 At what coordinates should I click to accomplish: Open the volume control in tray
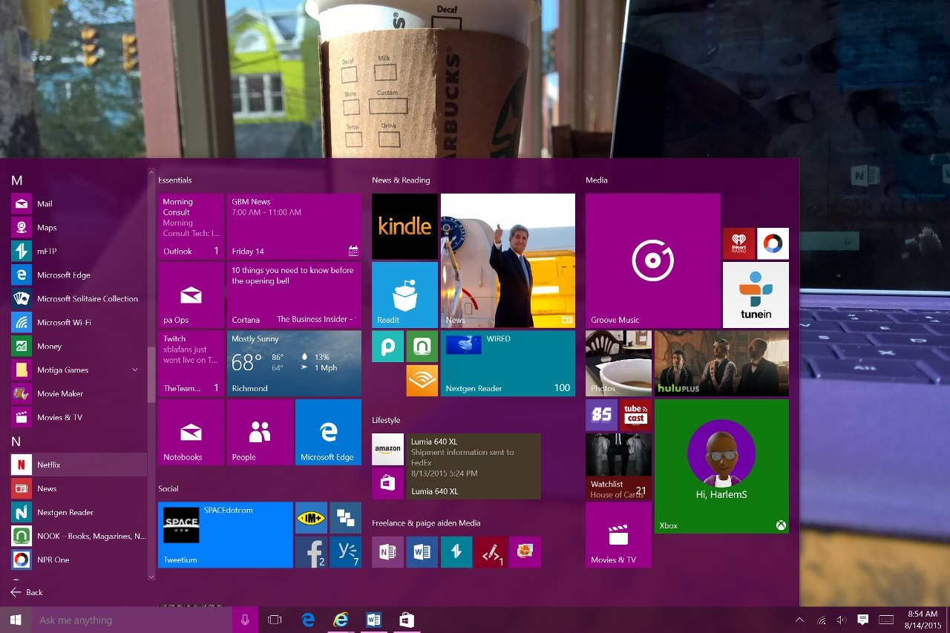[842, 620]
